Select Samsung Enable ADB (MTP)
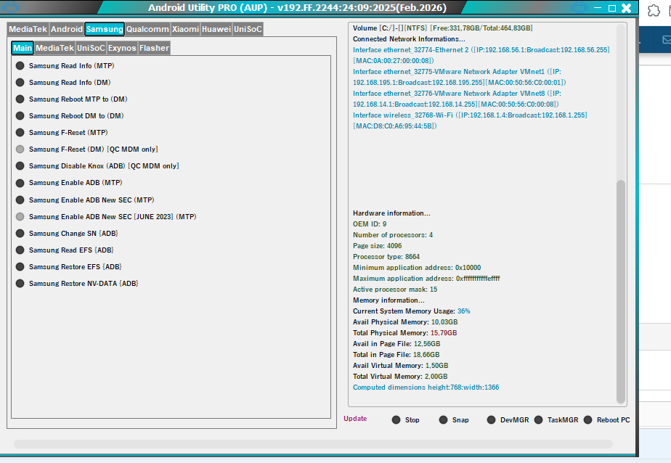The height and width of the screenshot is (463, 671). [x=20, y=183]
